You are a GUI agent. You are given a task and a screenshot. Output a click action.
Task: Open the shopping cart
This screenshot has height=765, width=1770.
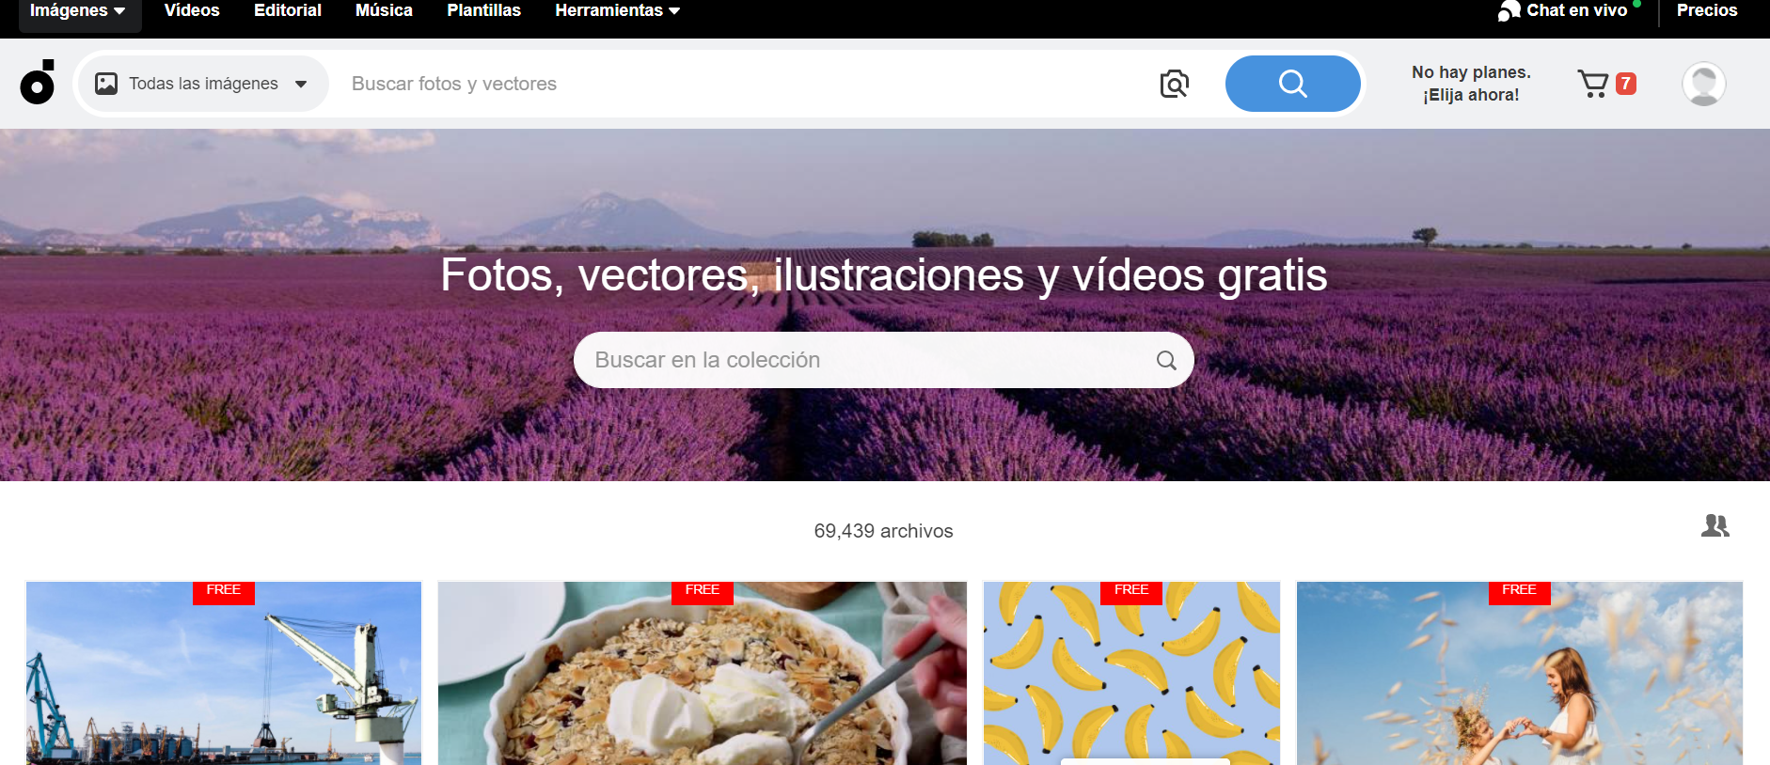(1592, 84)
